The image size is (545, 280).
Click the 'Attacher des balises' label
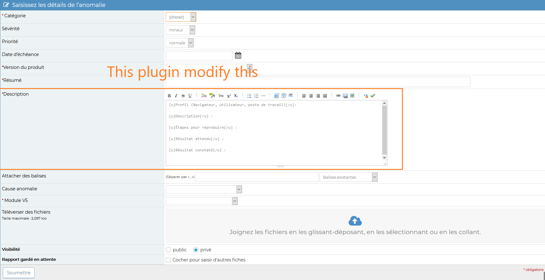(x=24, y=176)
